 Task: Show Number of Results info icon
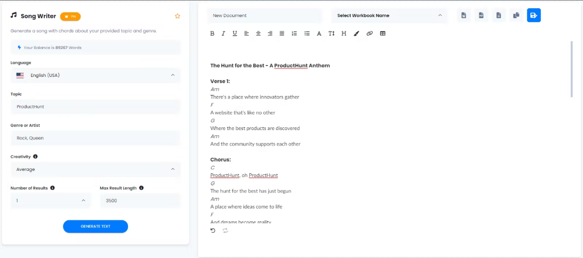(x=53, y=188)
